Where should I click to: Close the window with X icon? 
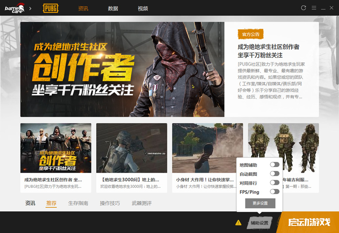point(331,8)
